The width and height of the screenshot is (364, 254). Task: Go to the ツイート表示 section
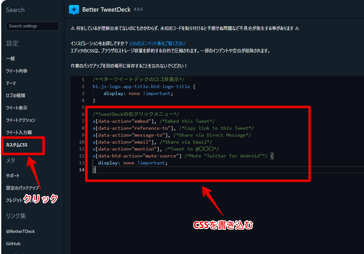pos(17,108)
